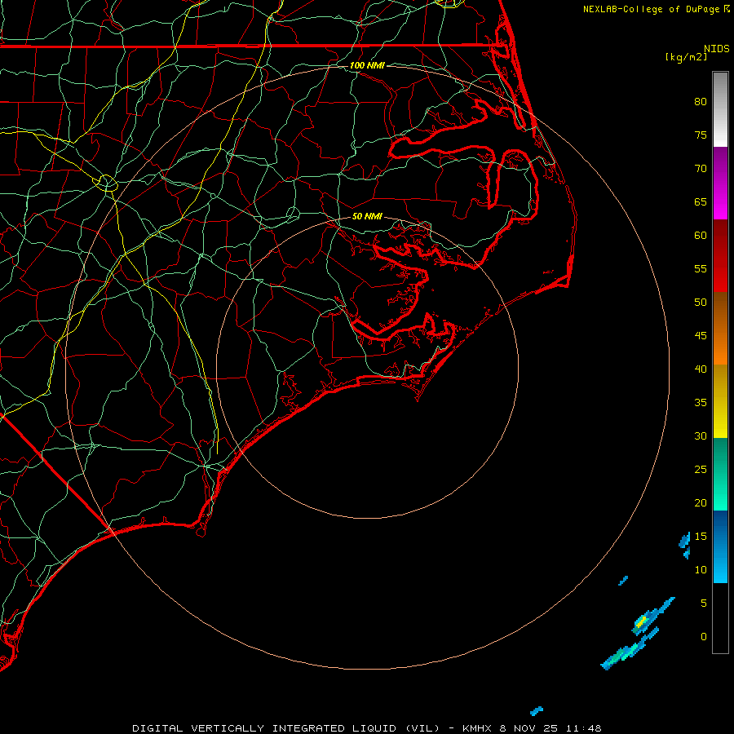
Task: Click the radar echo with the yellow core
Action: tap(652, 617)
